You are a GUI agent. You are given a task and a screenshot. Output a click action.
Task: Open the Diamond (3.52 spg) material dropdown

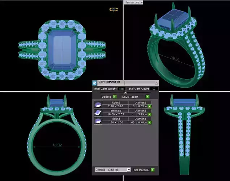point(129,170)
